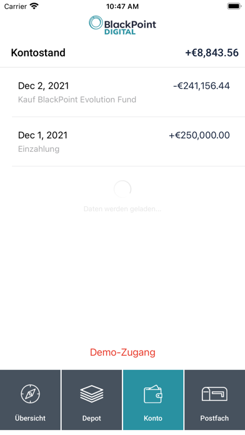Tap the BlackPoint Digital logo

(x=122, y=25)
